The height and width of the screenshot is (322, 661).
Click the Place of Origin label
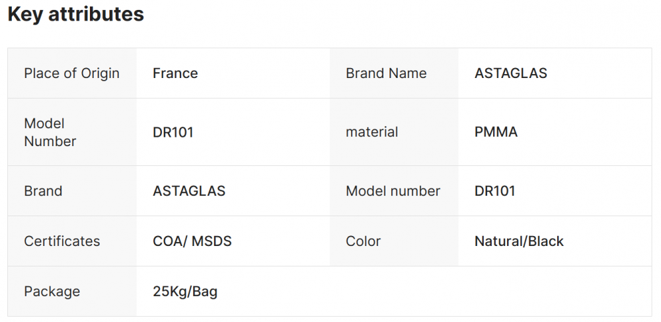pos(71,73)
